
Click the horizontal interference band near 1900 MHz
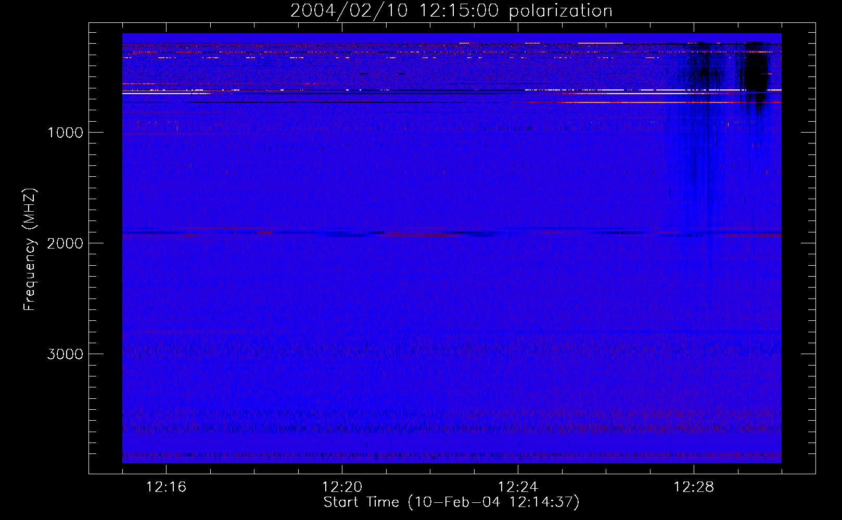tap(452, 233)
